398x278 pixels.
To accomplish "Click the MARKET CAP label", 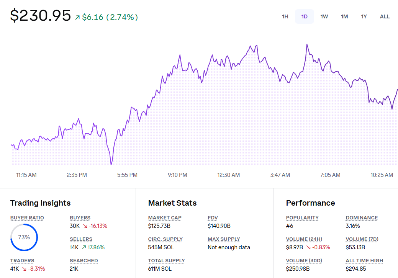I will [165, 217].
